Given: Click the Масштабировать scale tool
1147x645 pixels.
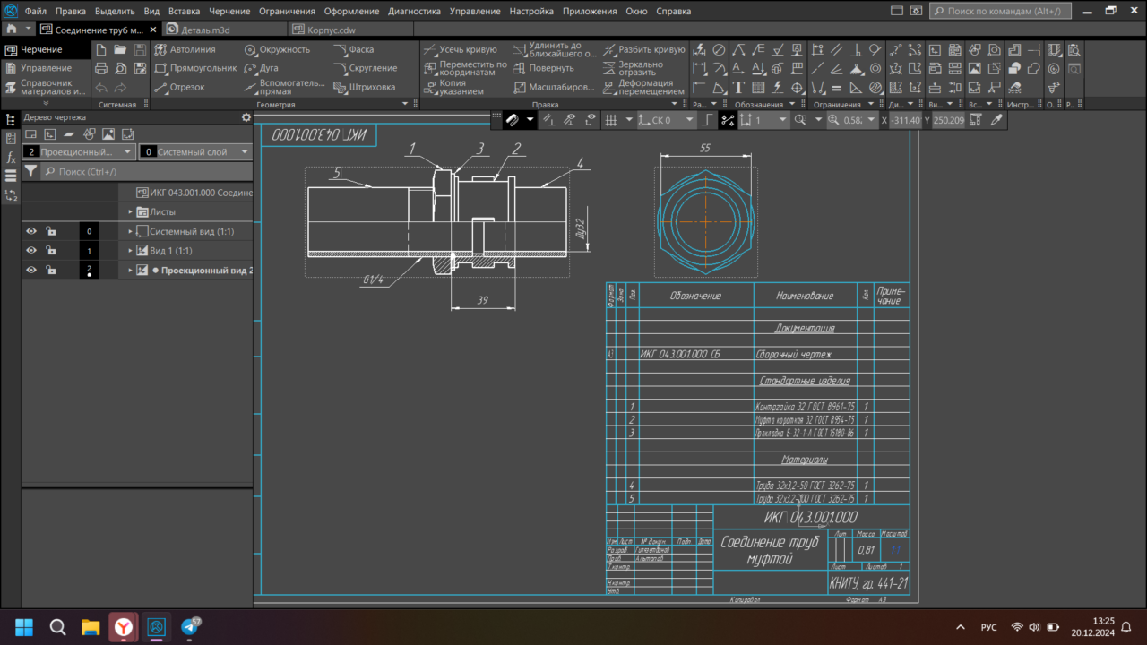Looking at the screenshot, I should [x=554, y=87].
